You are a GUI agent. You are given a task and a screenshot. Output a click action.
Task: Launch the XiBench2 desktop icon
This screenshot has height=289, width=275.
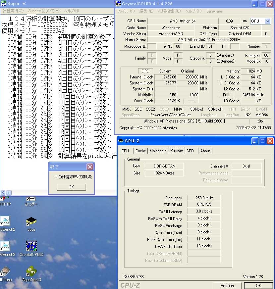pos(7,223)
